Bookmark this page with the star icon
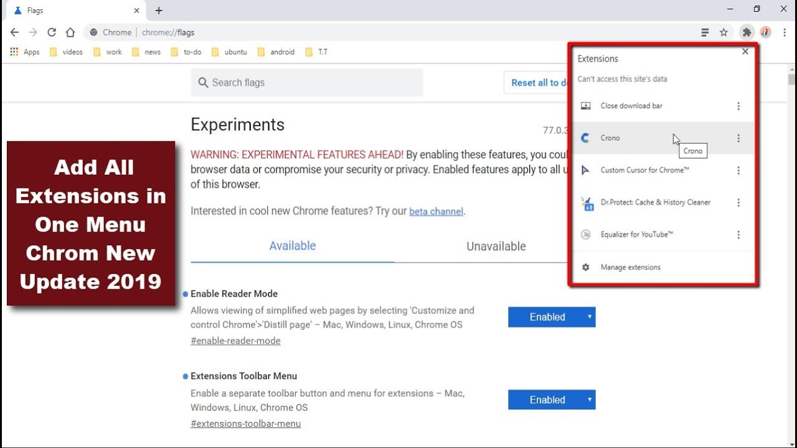Viewport: 797px width, 448px height. click(x=724, y=32)
